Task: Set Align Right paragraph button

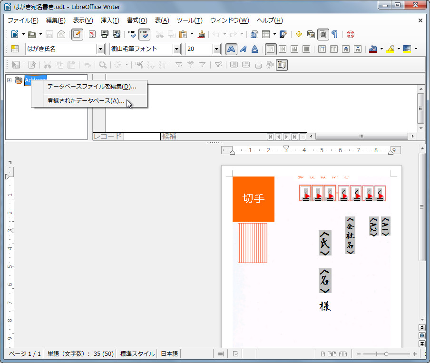Action: tap(294, 49)
